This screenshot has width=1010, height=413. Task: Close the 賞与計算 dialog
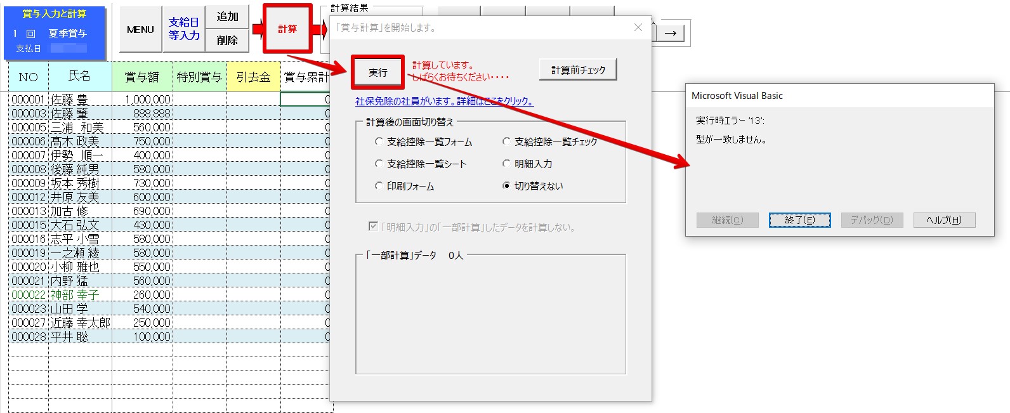(638, 27)
